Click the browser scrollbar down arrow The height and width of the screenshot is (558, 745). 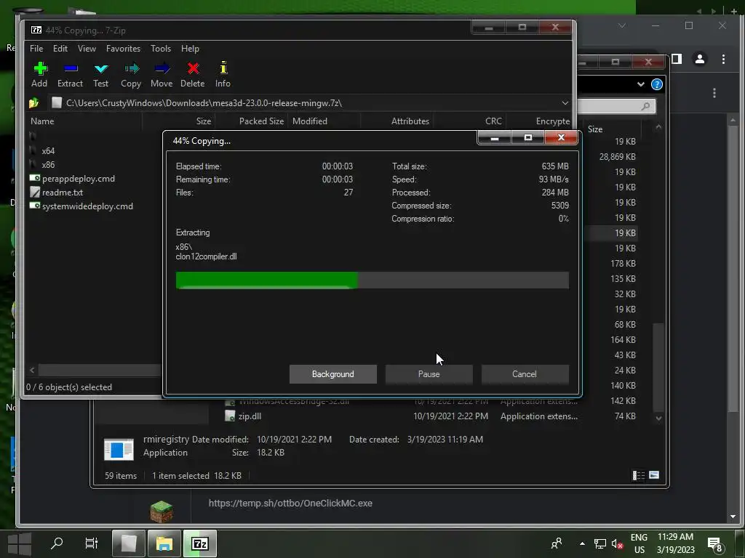click(733, 517)
